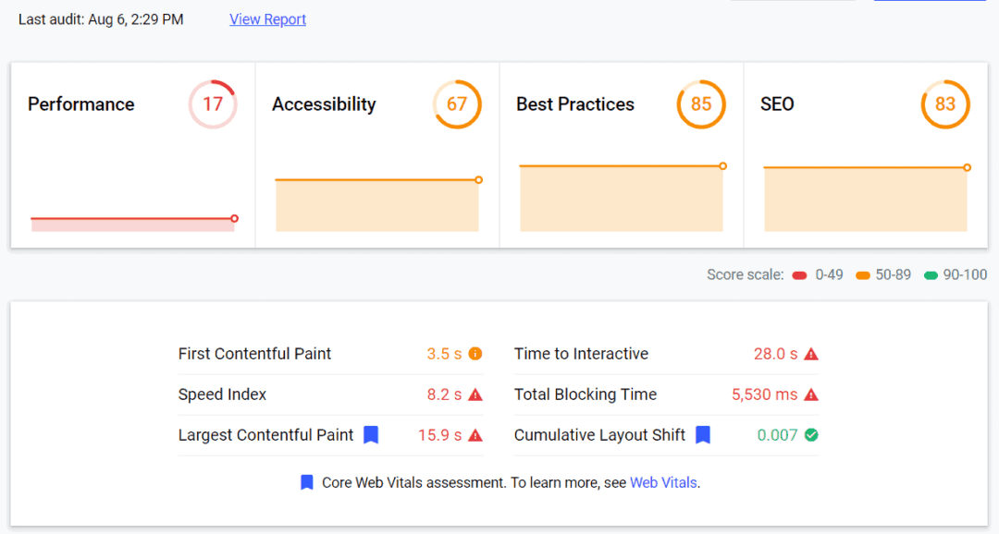Viewport: 999px width, 534px height.
Task: Select the SEO category card
Action: (x=865, y=154)
